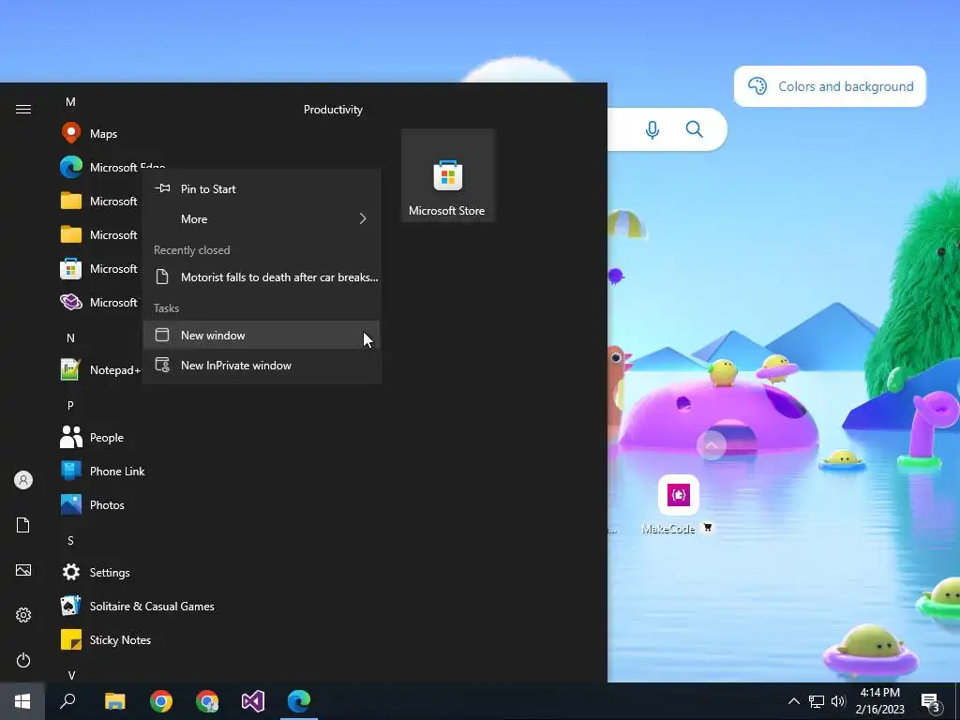Select Pin to Start in context menu
Screen dimensions: 960x720
(262, 188)
